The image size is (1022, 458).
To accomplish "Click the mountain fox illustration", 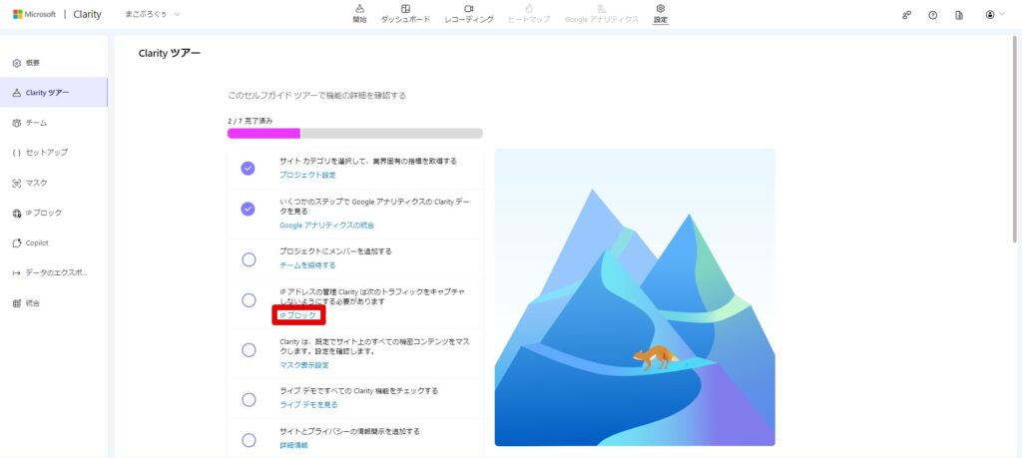I will [635, 297].
